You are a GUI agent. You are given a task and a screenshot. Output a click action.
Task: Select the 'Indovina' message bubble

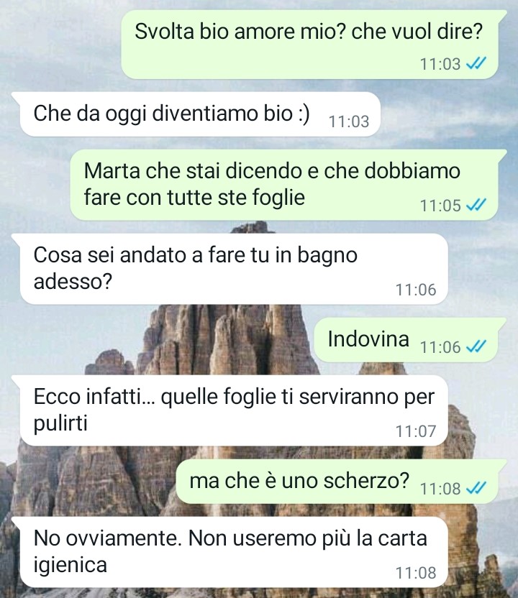click(406, 340)
